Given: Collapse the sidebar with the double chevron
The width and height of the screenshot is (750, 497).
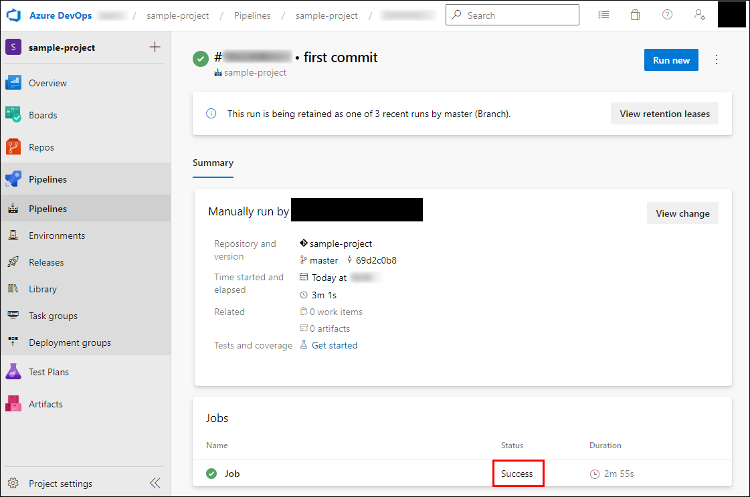Looking at the screenshot, I should (x=155, y=483).
